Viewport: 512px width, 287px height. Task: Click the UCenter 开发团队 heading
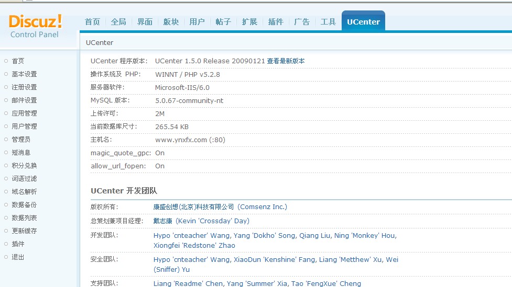click(x=124, y=191)
